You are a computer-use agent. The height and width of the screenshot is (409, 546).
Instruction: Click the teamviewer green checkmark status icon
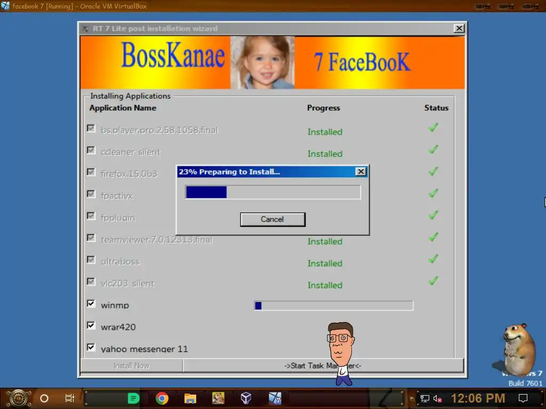(x=433, y=237)
